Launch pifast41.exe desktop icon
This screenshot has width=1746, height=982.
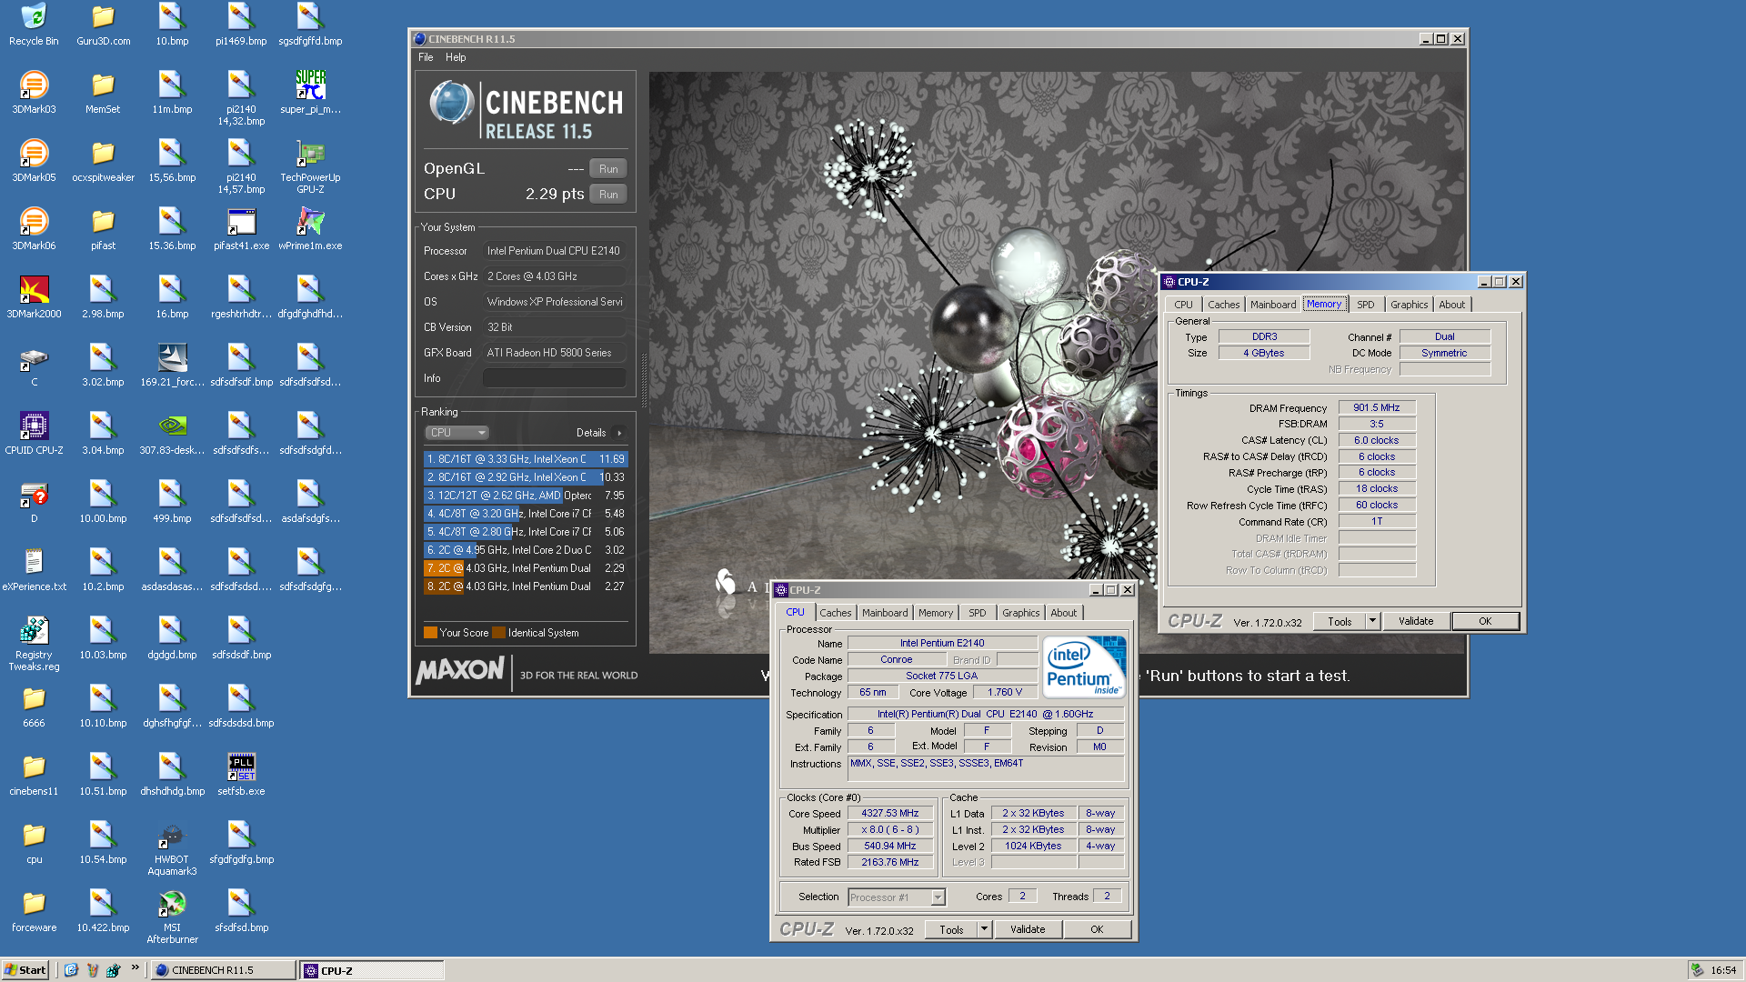coord(241,229)
